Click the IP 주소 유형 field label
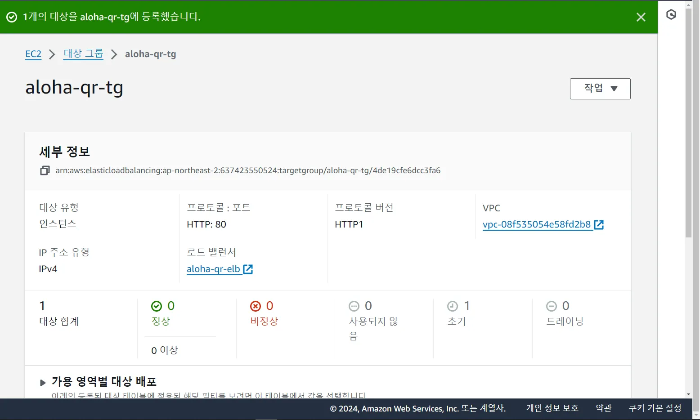The height and width of the screenshot is (420, 700). [x=64, y=252]
